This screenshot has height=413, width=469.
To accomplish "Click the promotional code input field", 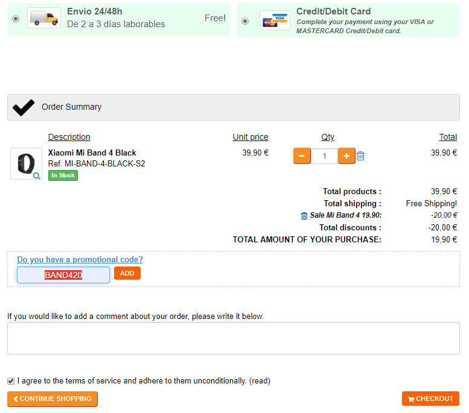I will pos(63,275).
